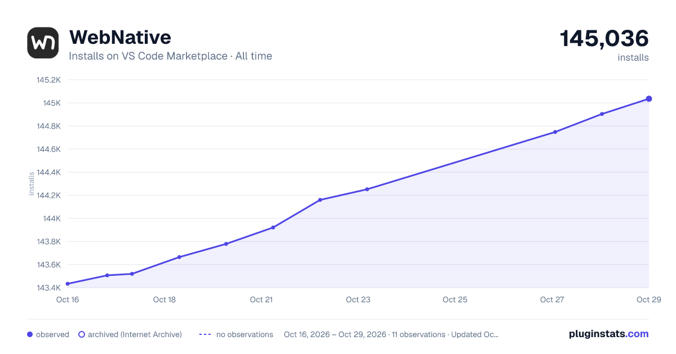The image size is (676, 354).
Task: Click the 'no observations' legend label
Action: [244, 334]
